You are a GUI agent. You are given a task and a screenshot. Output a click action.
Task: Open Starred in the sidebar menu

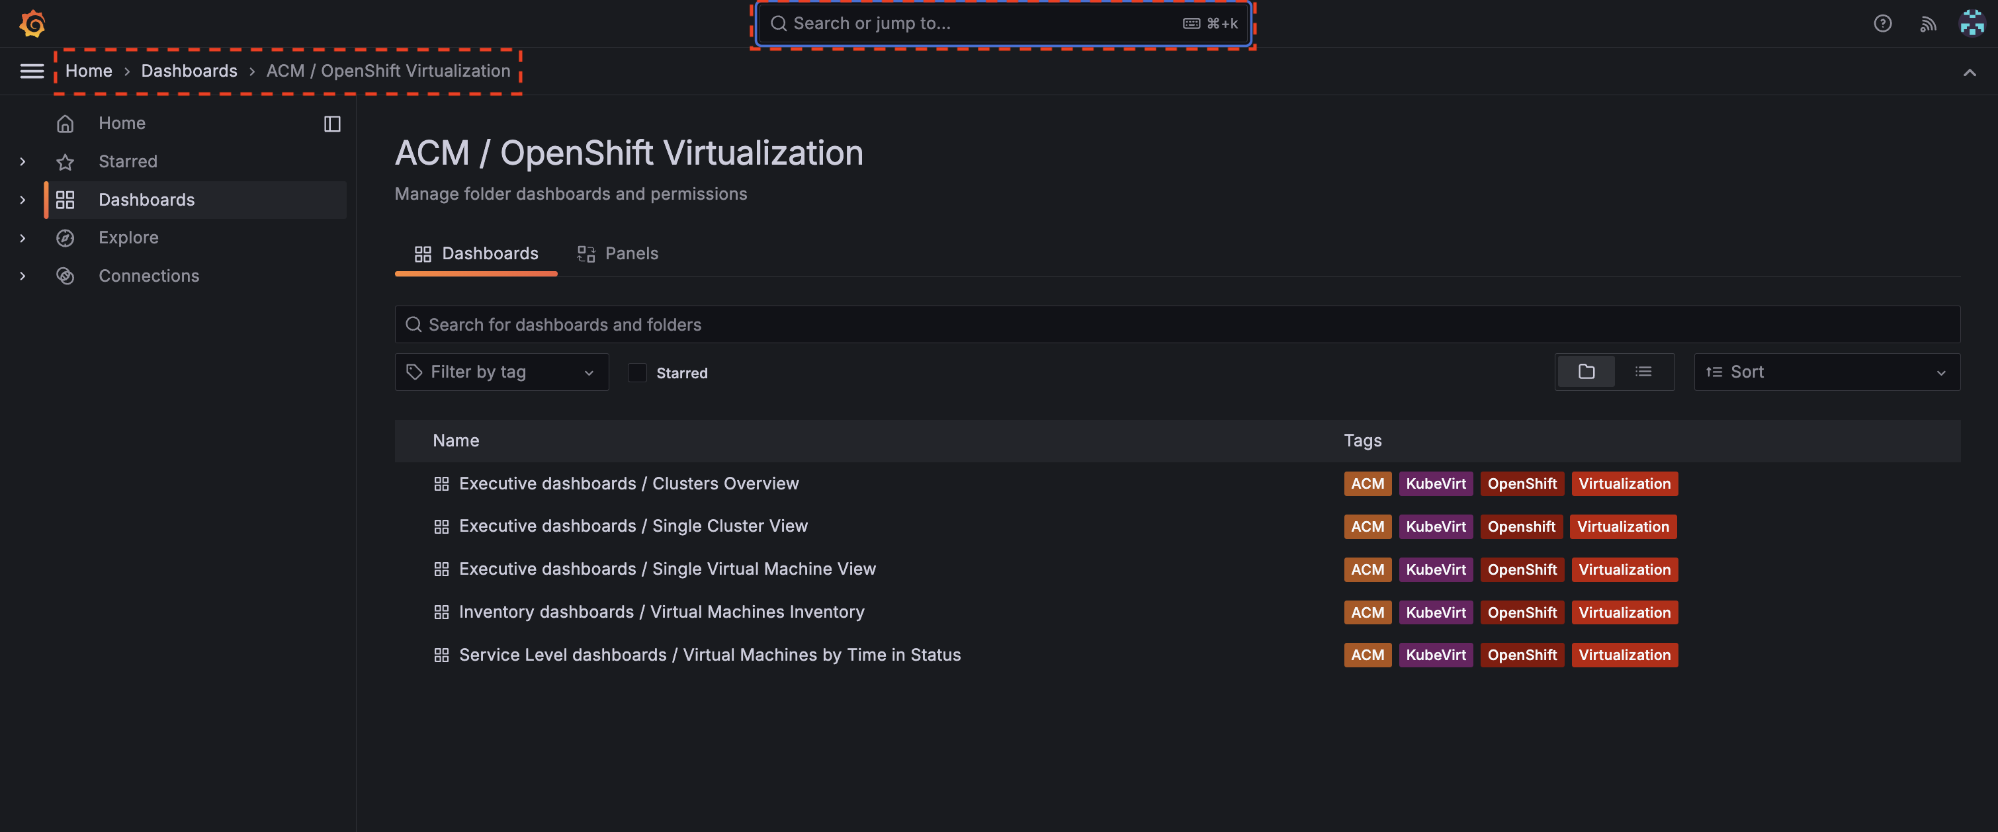tap(128, 161)
